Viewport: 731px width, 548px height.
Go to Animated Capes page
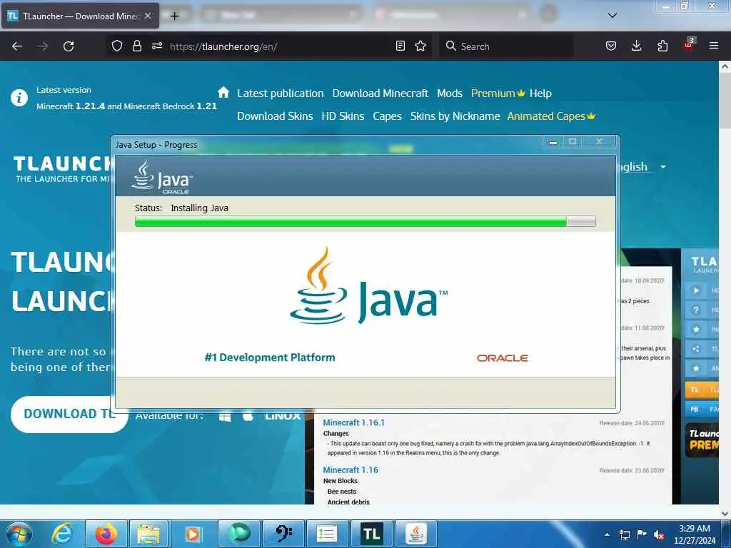tap(551, 116)
